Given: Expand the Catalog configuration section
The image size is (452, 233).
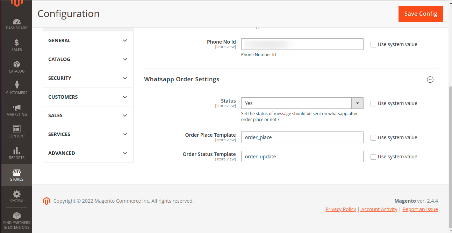Looking at the screenshot, I should click(x=88, y=59).
